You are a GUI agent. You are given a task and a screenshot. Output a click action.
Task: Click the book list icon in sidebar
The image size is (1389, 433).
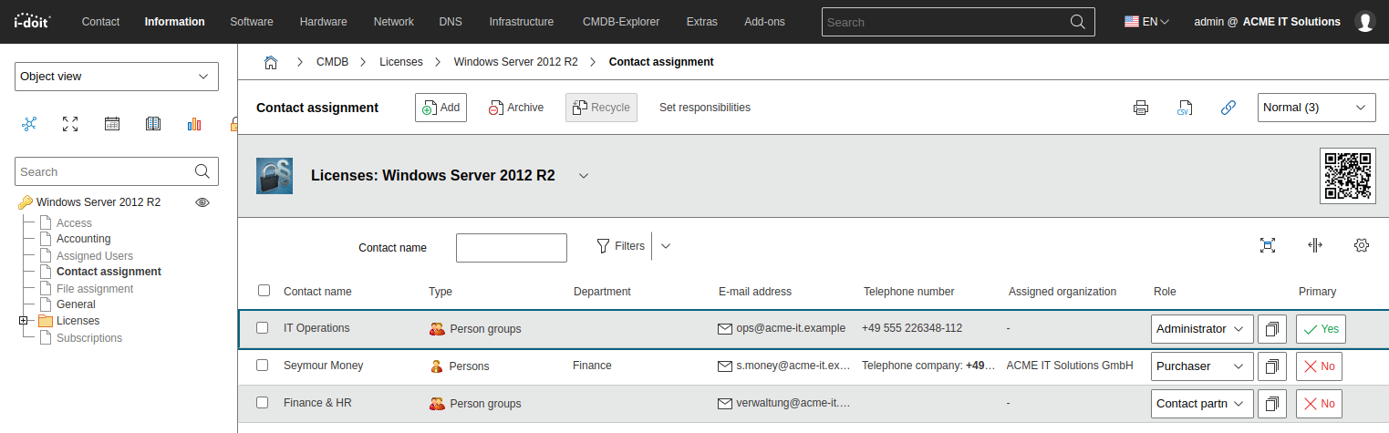pyautogui.click(x=153, y=124)
